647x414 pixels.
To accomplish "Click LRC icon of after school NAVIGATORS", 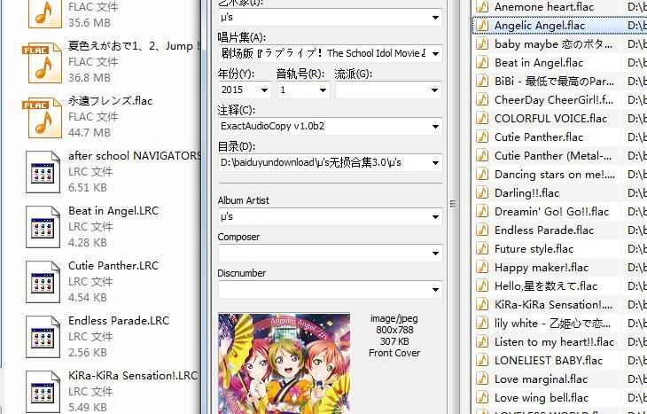I will 43,172.
